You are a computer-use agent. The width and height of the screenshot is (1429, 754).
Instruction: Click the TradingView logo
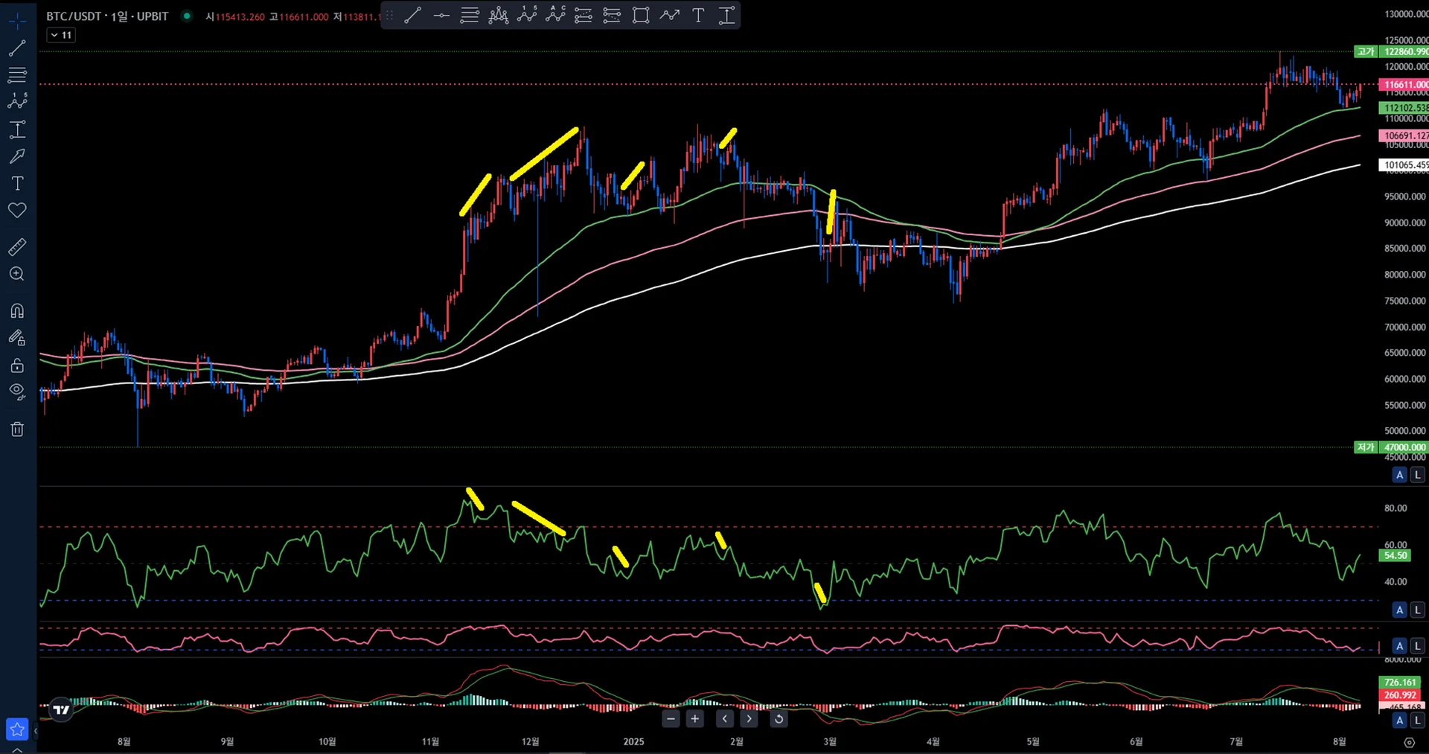tap(62, 710)
